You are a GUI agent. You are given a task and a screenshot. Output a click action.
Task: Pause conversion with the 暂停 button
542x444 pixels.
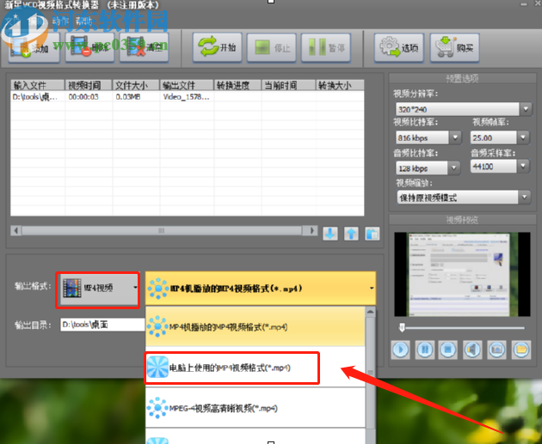tap(325, 47)
